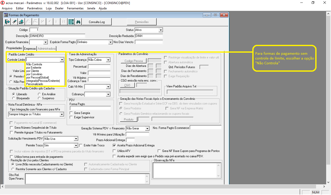Uncheck Aceita Prazo Adicional Entrega
The image size is (331, 195).
tap(114, 145)
